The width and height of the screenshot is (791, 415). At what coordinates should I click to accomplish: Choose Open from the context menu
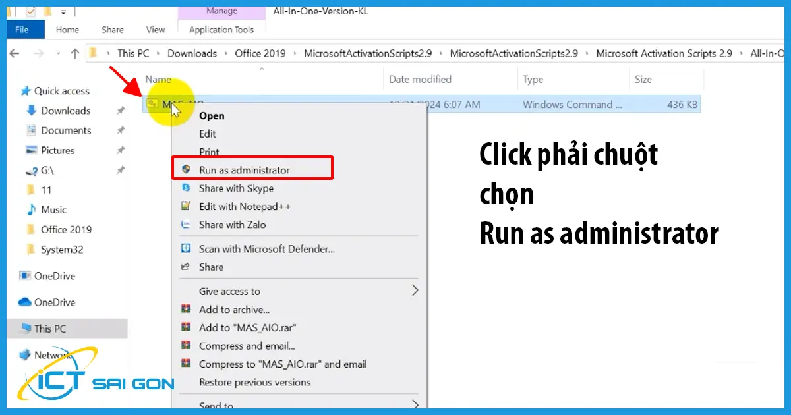(x=212, y=115)
